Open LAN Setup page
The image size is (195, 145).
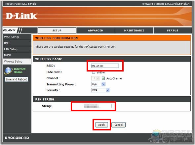pos(17,49)
